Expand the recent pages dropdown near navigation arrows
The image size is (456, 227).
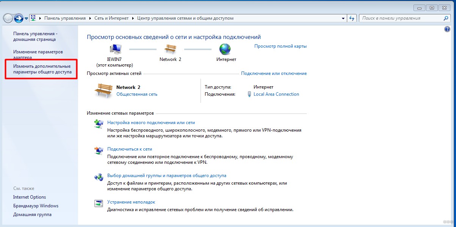tap(27, 18)
